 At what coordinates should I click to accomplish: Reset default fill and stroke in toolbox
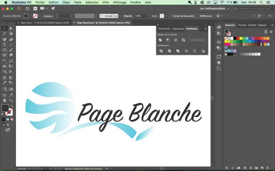click(x=3, y=114)
